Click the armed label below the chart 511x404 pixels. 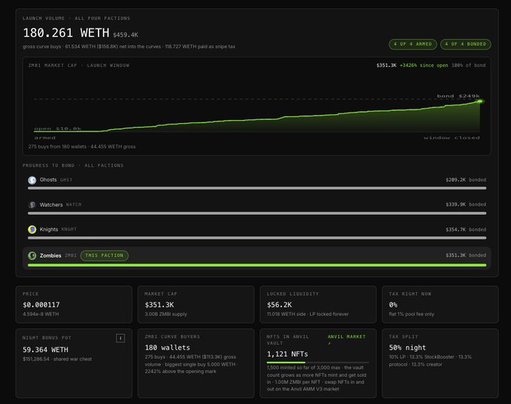coord(44,137)
